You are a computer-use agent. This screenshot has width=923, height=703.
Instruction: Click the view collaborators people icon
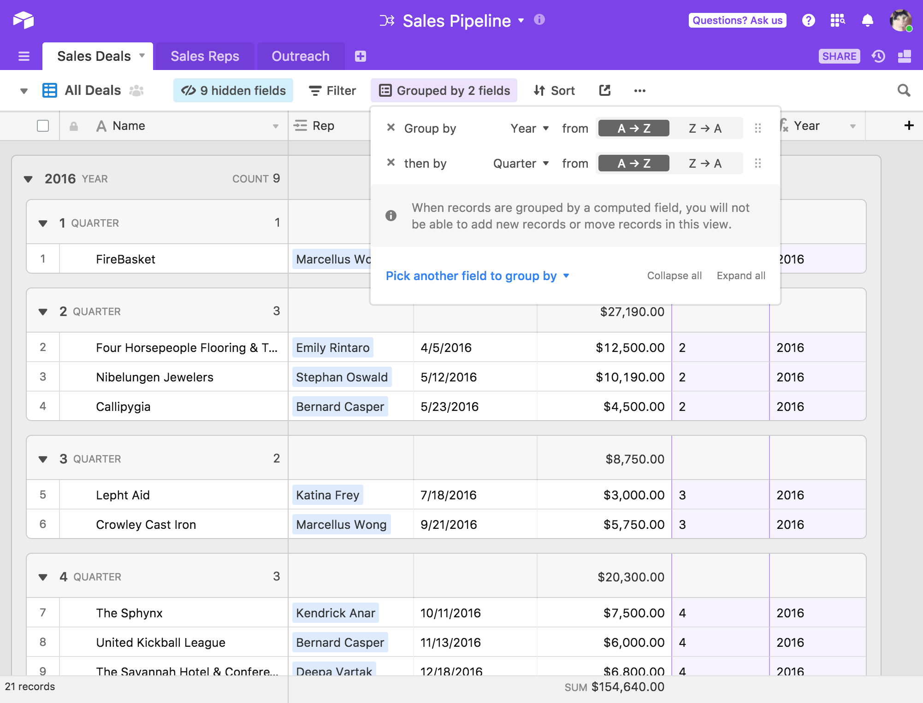pyautogui.click(x=136, y=91)
